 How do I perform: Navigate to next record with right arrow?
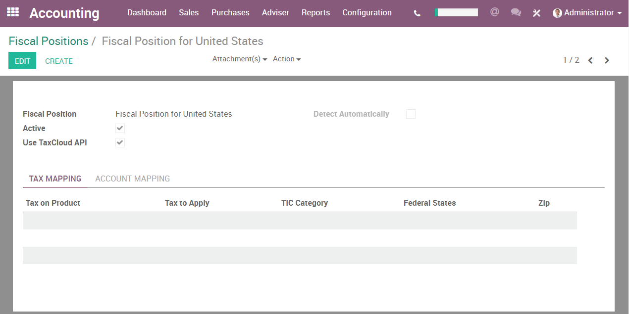(x=607, y=60)
